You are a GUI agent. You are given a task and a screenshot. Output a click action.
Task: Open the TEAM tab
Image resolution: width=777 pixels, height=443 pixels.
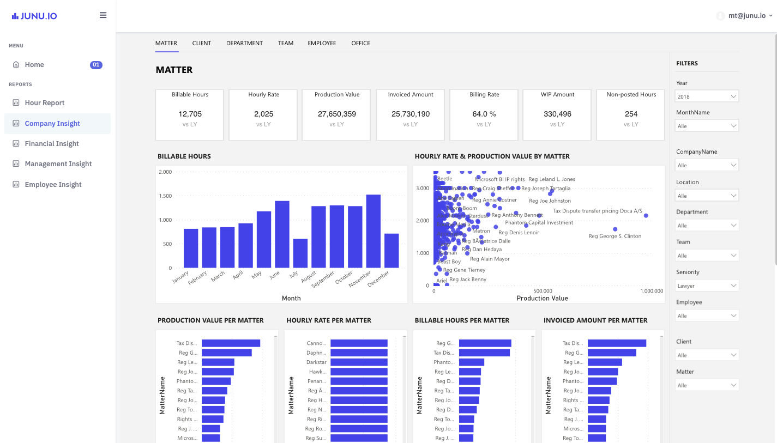[286, 43]
